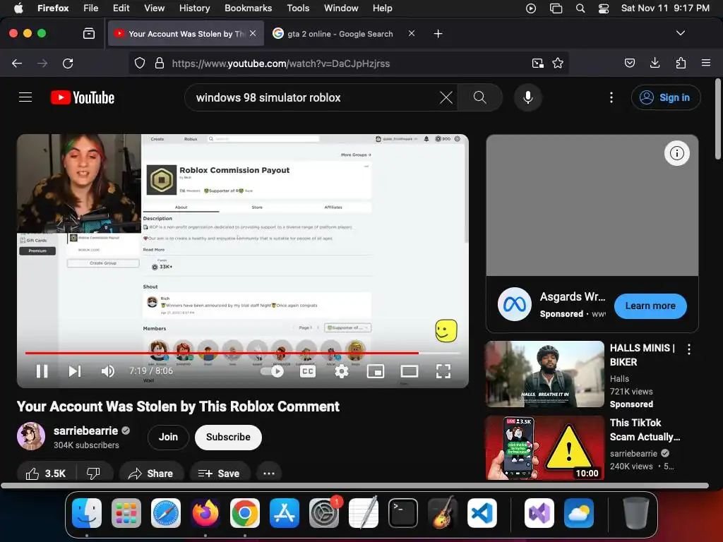This screenshot has width=723, height=542.
Task: Open YouTube settings three-dot menu
Action: tap(611, 97)
